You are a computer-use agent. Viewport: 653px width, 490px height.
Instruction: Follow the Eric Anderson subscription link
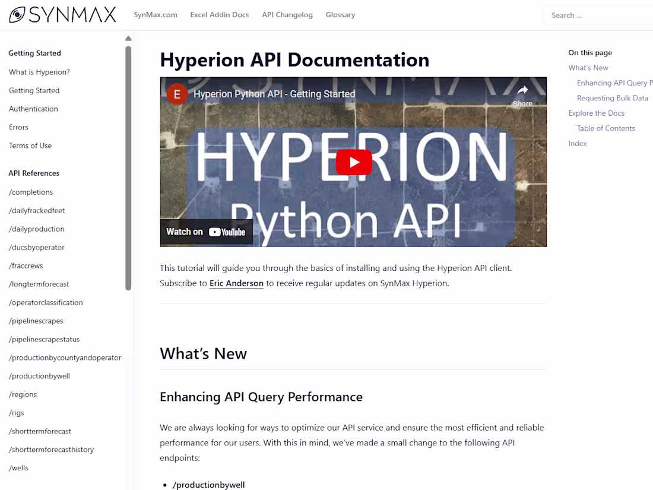click(236, 283)
